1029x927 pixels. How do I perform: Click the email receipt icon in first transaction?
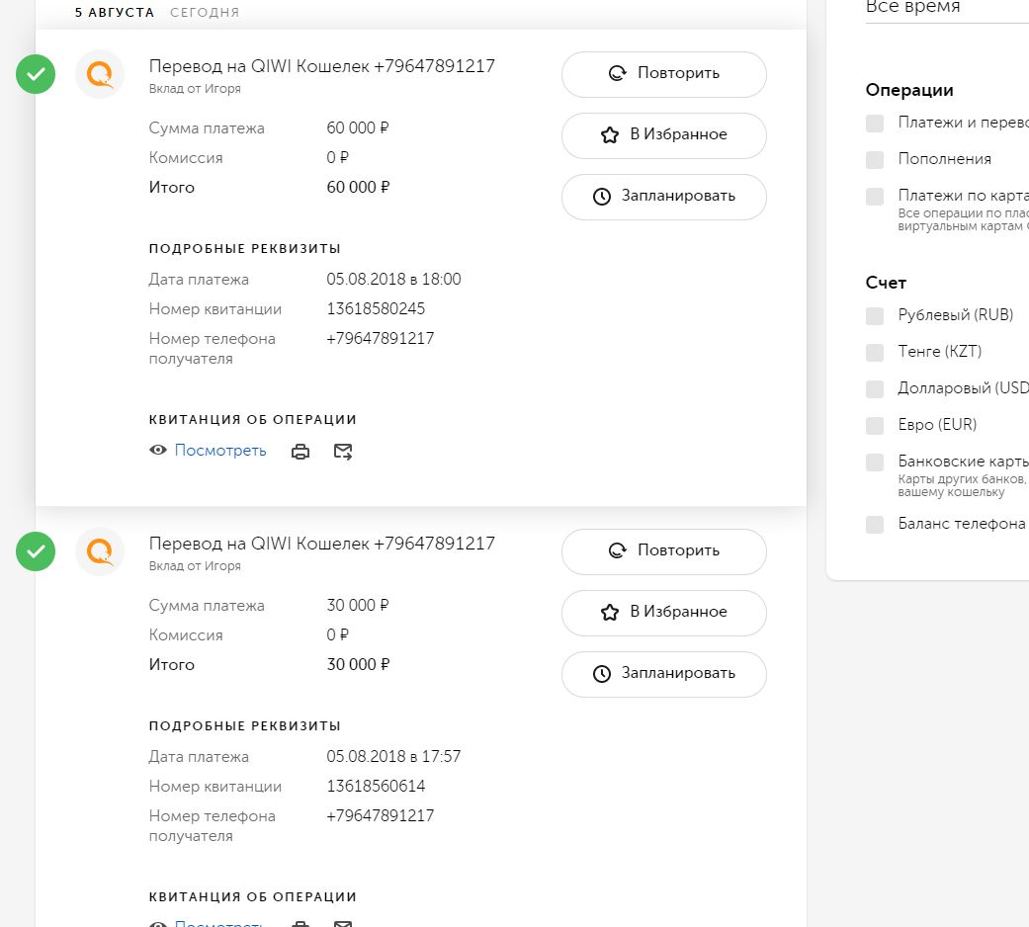tap(343, 452)
